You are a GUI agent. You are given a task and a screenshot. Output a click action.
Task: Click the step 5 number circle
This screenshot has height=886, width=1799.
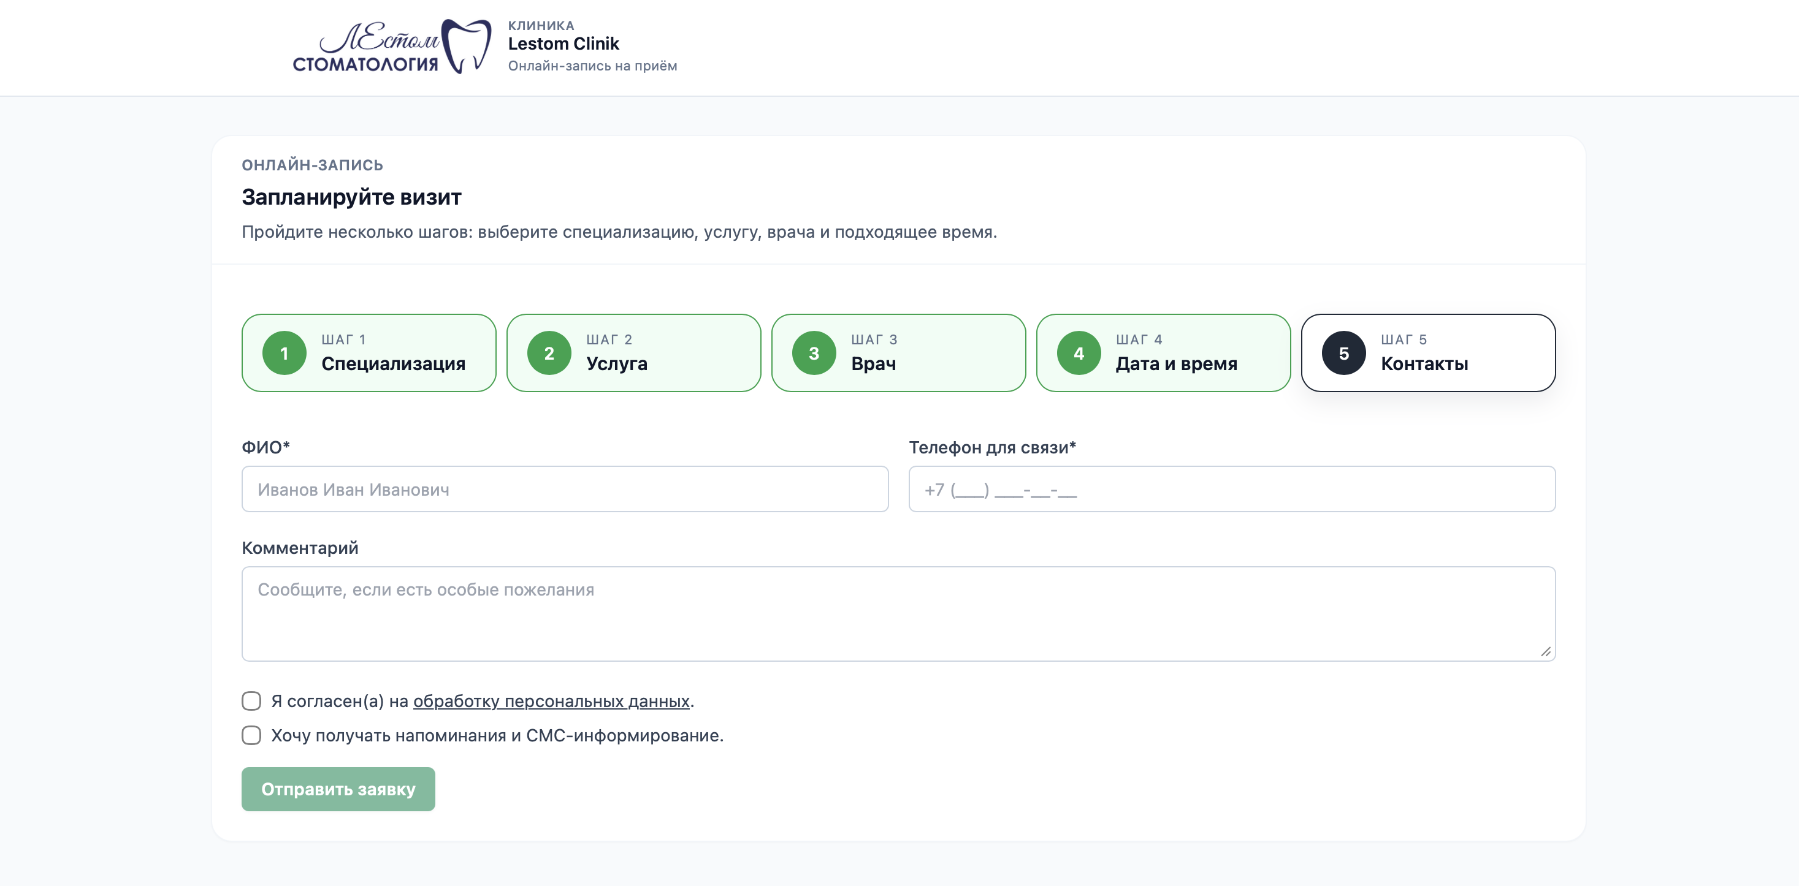(x=1343, y=353)
